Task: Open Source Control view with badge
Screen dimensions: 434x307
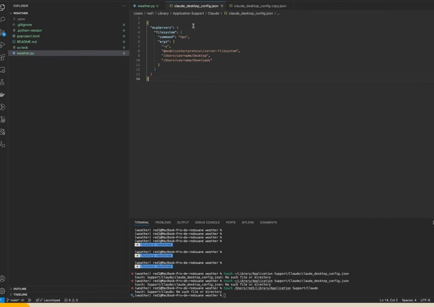Action: [3, 32]
